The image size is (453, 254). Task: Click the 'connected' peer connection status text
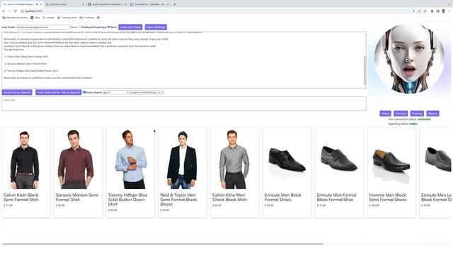tap(424, 119)
